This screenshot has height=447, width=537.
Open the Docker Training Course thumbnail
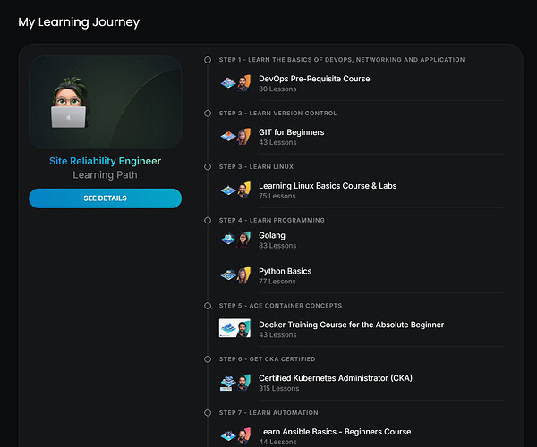pyautogui.click(x=234, y=328)
